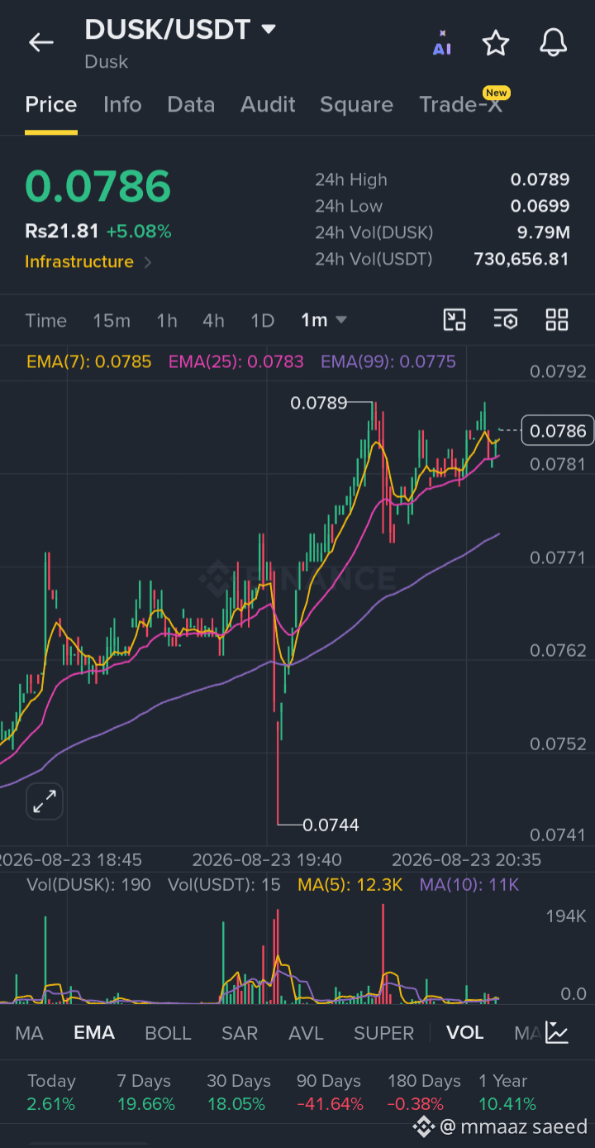595x1148 pixels.
Task: Toggle the EMA indicator
Action: pos(94,1033)
